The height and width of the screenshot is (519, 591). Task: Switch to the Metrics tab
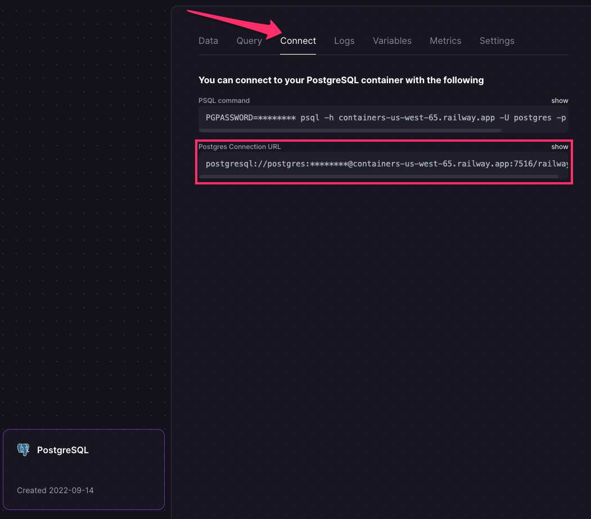pyautogui.click(x=445, y=40)
